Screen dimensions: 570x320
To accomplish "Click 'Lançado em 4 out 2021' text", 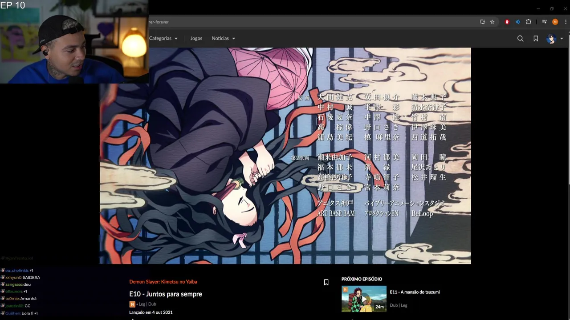I will click(151, 312).
